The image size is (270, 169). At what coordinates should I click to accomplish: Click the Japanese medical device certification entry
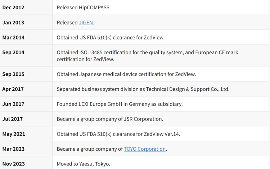[x=126, y=74]
